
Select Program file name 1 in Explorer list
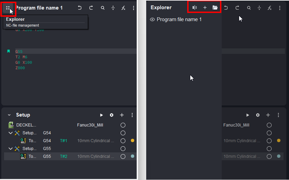(179, 20)
